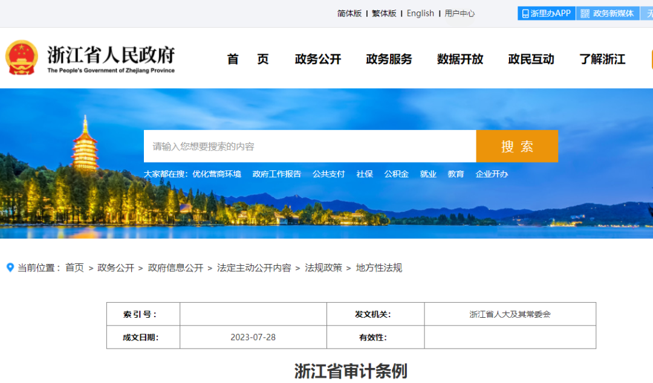Screen dimensions: 653x383
Task: Go to 法规政策 in breadcrumb
Action: pyautogui.click(x=323, y=268)
